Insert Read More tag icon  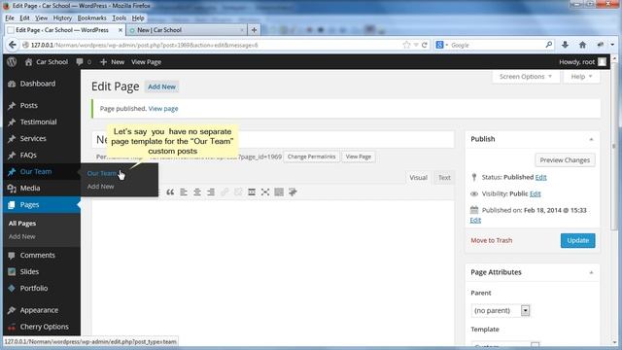(x=252, y=192)
